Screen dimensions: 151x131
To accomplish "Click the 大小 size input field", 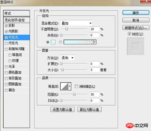I will coord(94,70).
